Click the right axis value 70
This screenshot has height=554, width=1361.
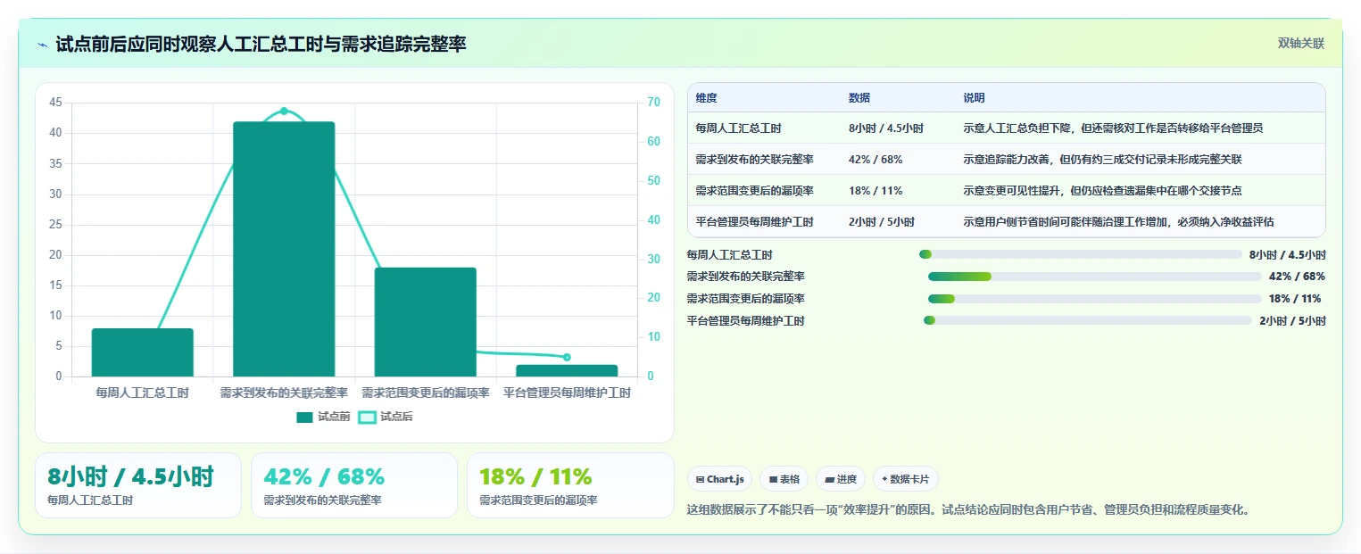click(653, 103)
